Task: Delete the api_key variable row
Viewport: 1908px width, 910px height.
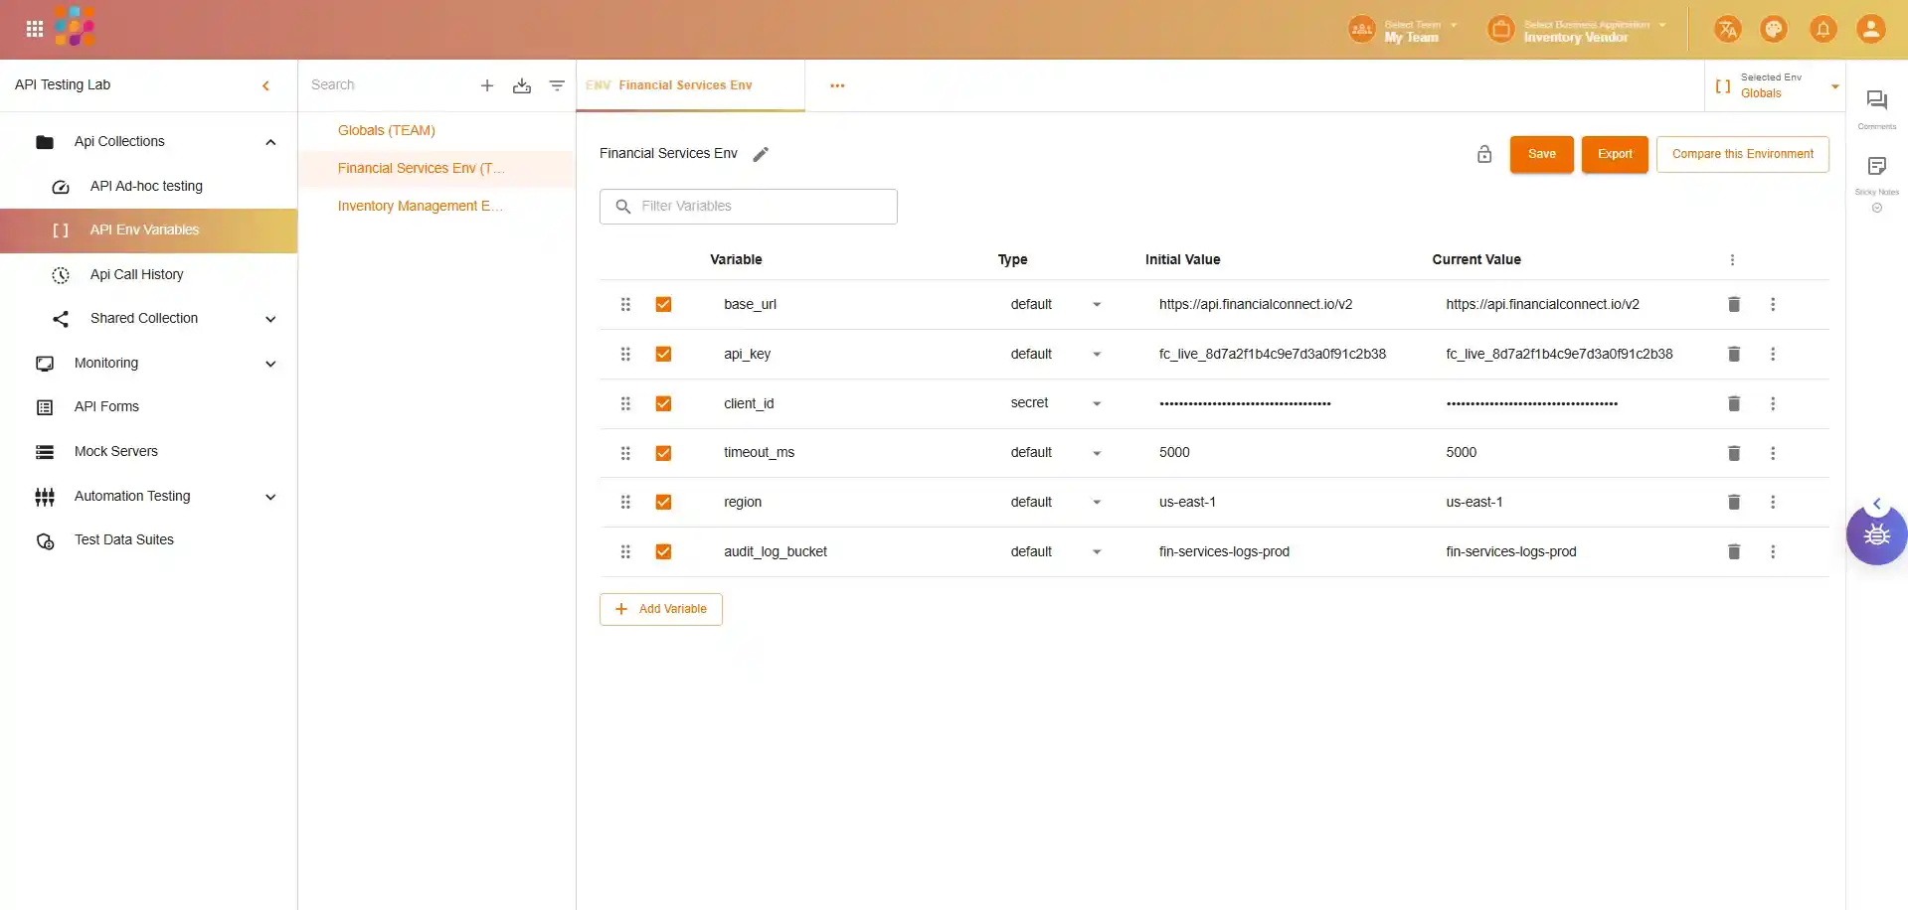Action: pyautogui.click(x=1733, y=354)
